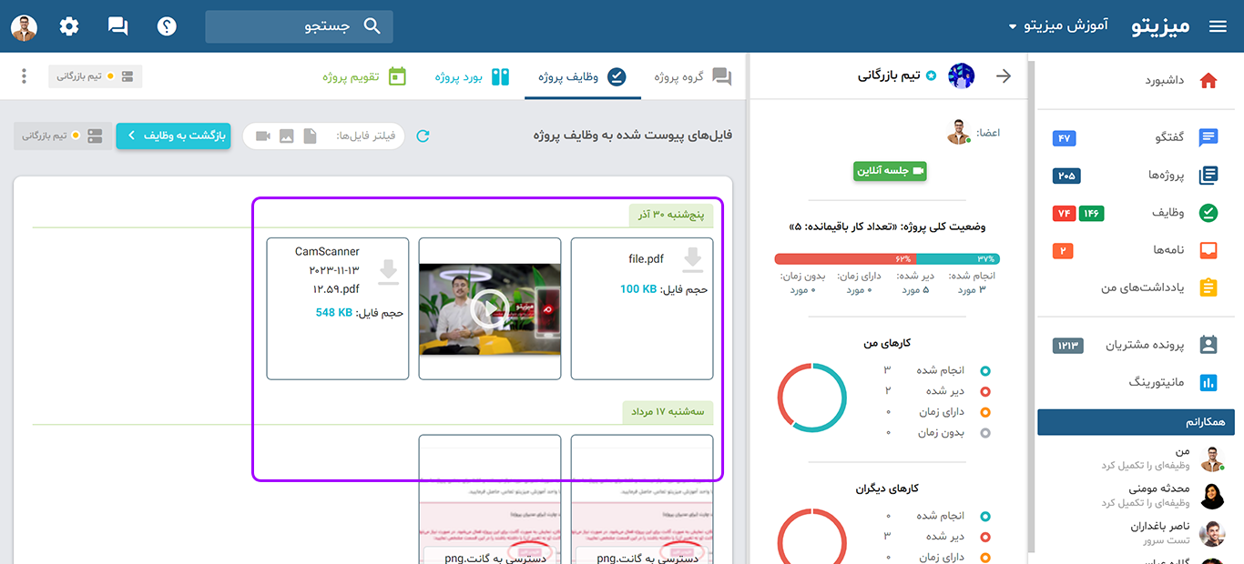The height and width of the screenshot is (564, 1244).
Task: Click the پروژه‌ها list icon in sidebar
Action: click(1208, 176)
